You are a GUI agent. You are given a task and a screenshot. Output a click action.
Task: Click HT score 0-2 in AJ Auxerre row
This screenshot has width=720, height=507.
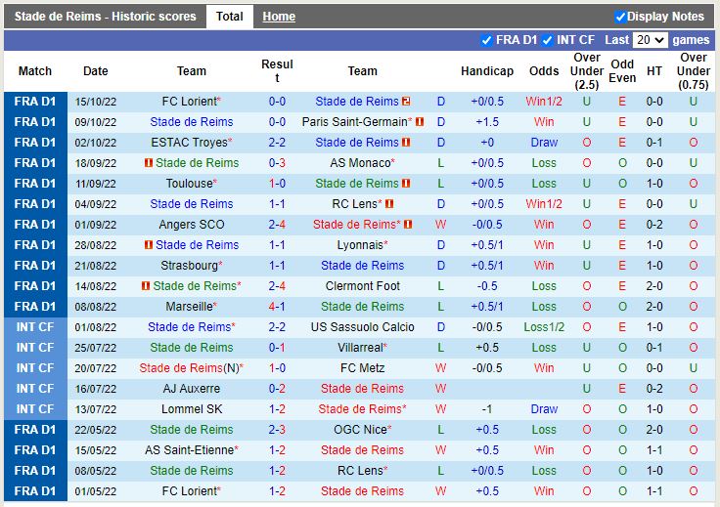653,389
